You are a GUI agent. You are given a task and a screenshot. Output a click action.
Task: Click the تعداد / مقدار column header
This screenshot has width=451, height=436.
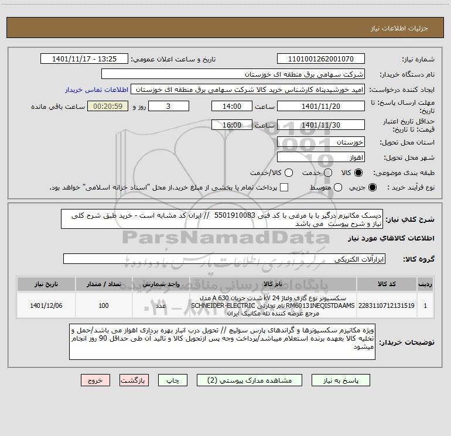pyautogui.click(x=104, y=284)
